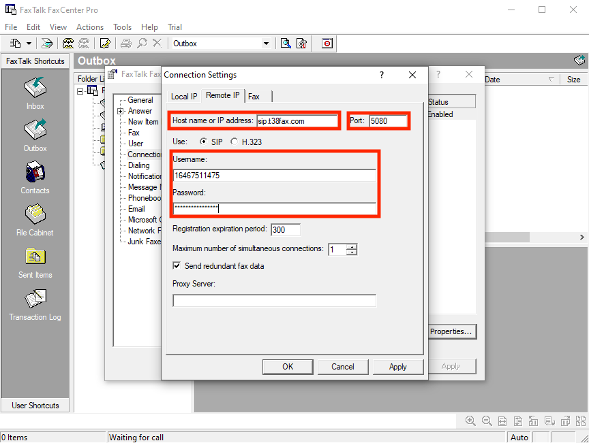Viewport: 589px width, 443px height.
Task: Click Cancel in Connection Settings
Action: (343, 367)
